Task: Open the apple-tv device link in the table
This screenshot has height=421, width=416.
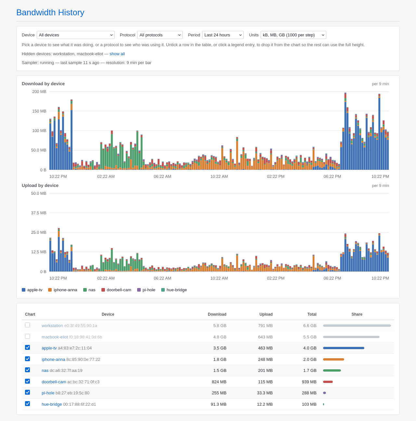Action: pos(49,348)
